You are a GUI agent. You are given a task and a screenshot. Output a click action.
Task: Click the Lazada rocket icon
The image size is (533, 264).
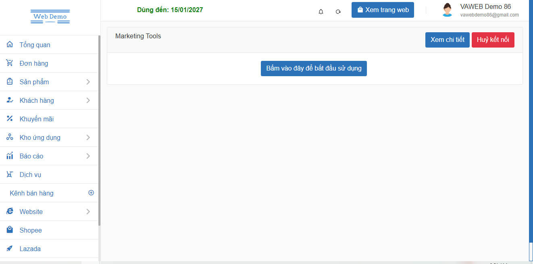(10, 249)
